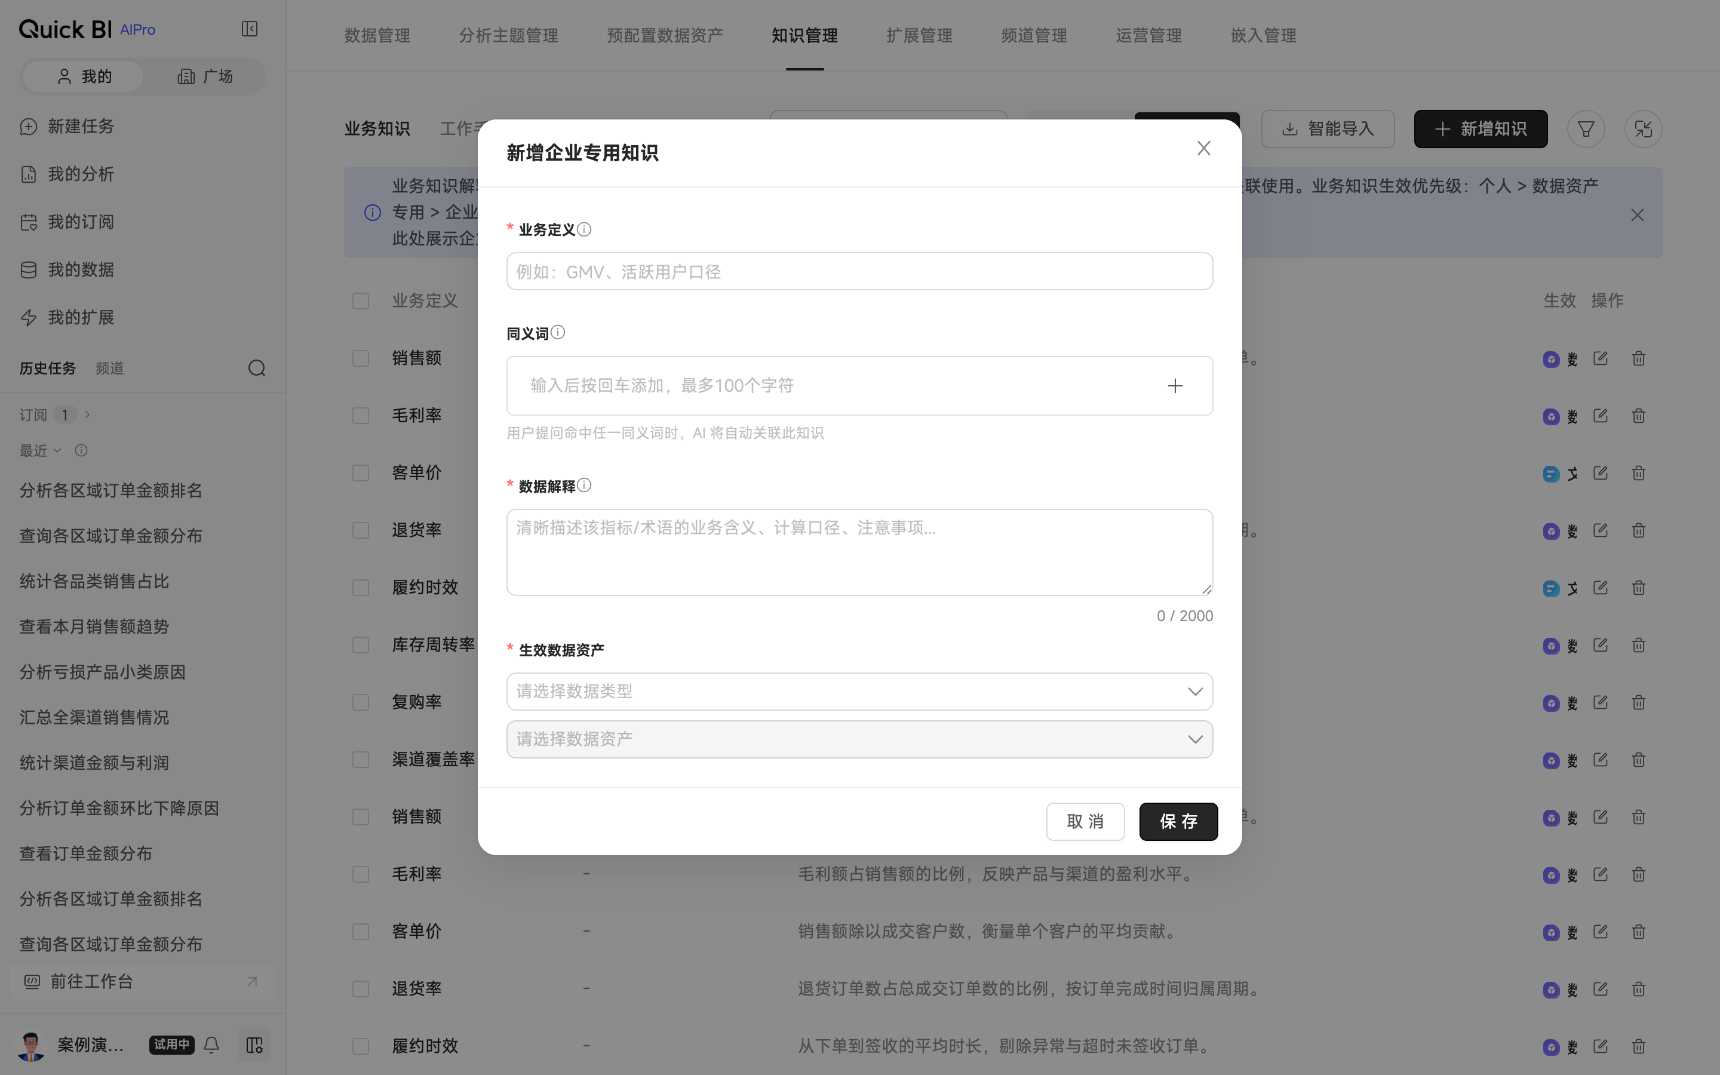Click edit icon for 库存周转率 row
The width and height of the screenshot is (1720, 1075).
(x=1600, y=645)
